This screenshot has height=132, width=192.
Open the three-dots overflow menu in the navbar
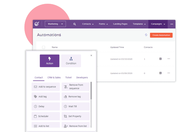(x=172, y=24)
